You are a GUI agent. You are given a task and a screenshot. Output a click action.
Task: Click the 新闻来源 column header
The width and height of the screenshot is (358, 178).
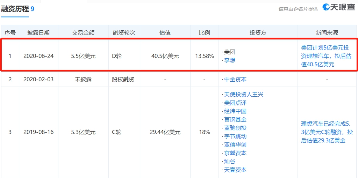(327, 32)
